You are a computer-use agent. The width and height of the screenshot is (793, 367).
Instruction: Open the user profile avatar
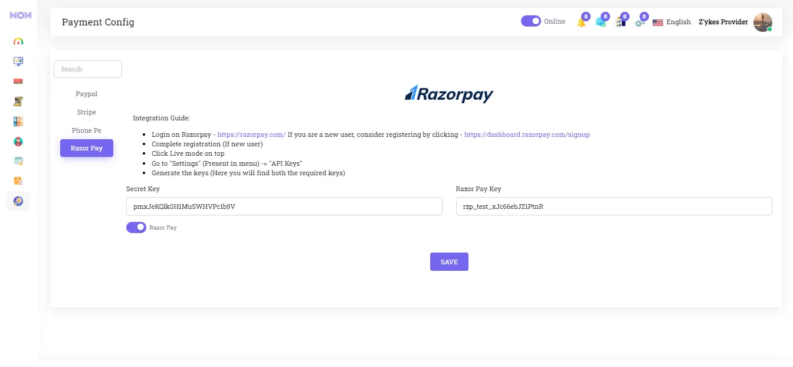763,22
